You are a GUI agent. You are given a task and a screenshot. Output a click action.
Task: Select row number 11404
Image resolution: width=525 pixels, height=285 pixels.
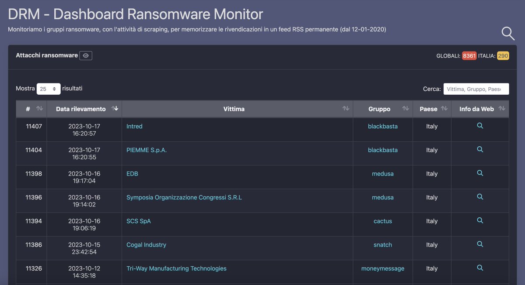pyautogui.click(x=34, y=150)
